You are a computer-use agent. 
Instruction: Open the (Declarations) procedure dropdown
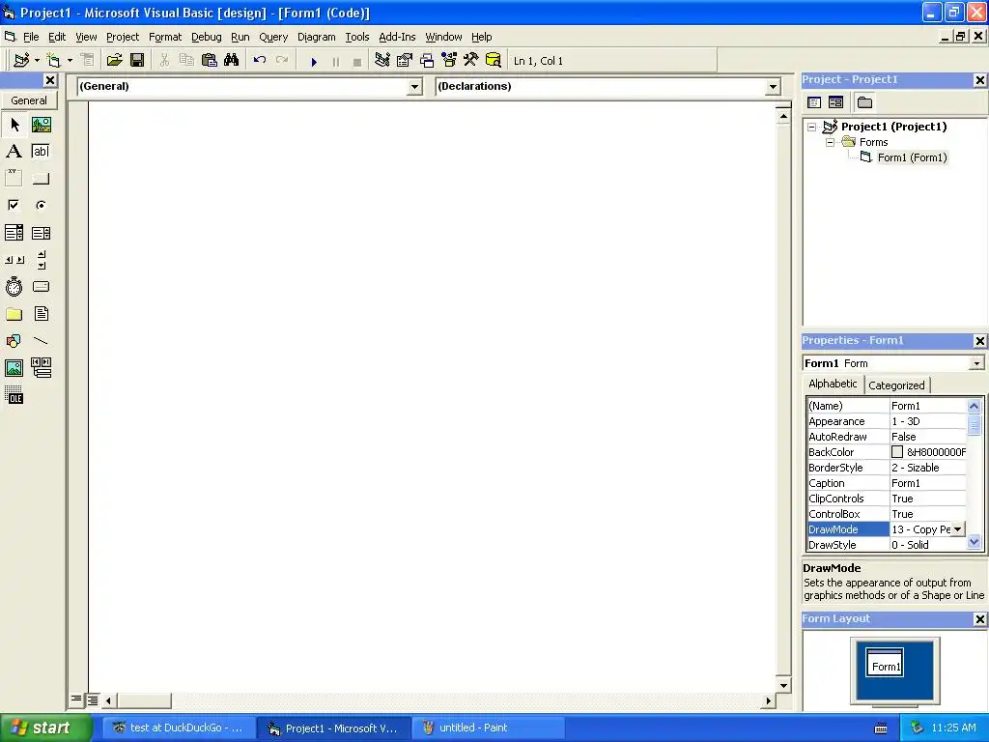774,86
